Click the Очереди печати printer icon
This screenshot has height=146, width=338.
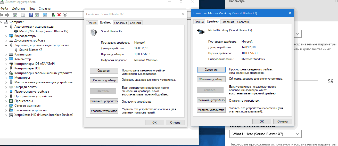tap(11, 87)
